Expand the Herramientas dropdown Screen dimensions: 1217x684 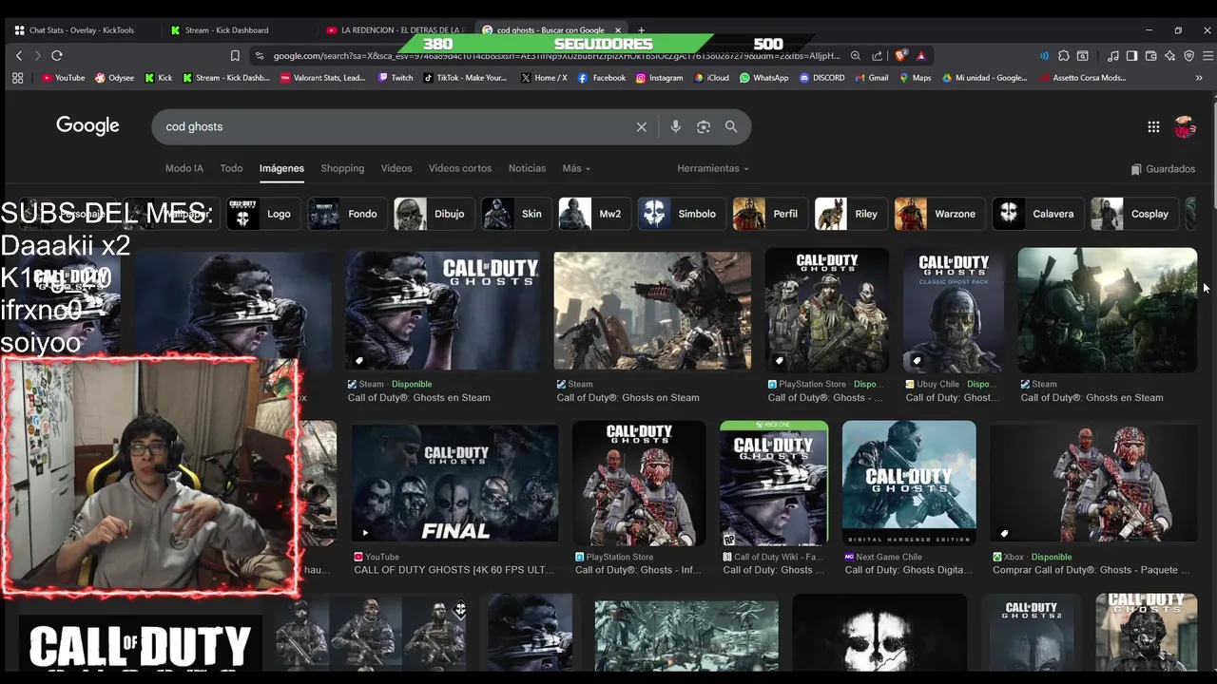coord(713,168)
